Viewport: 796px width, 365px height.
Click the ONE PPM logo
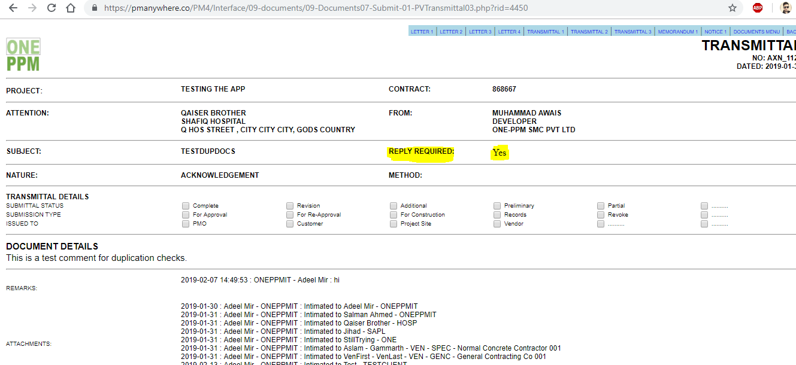[x=23, y=55]
